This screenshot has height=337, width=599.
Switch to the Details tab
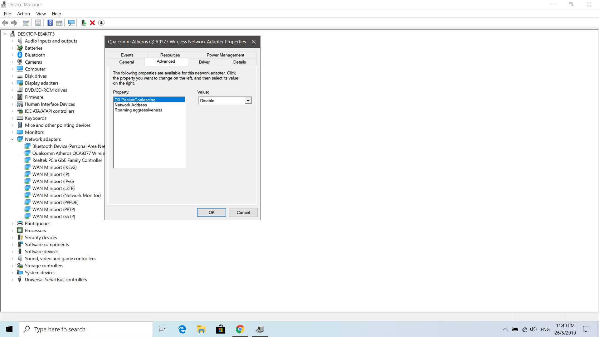click(x=239, y=62)
